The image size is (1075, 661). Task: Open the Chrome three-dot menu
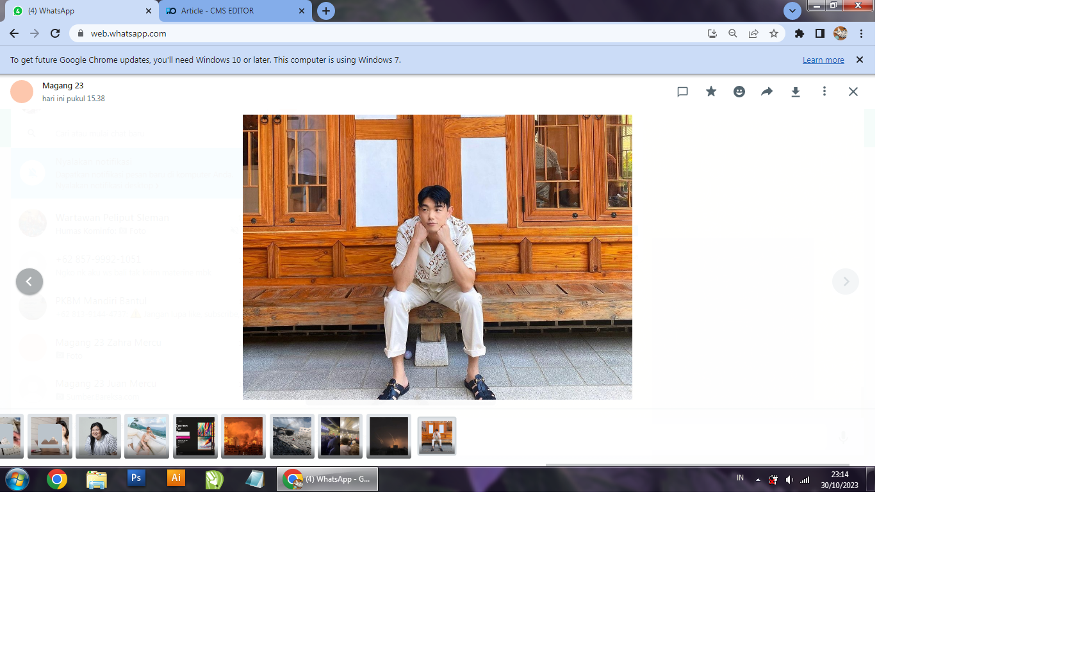pyautogui.click(x=861, y=33)
